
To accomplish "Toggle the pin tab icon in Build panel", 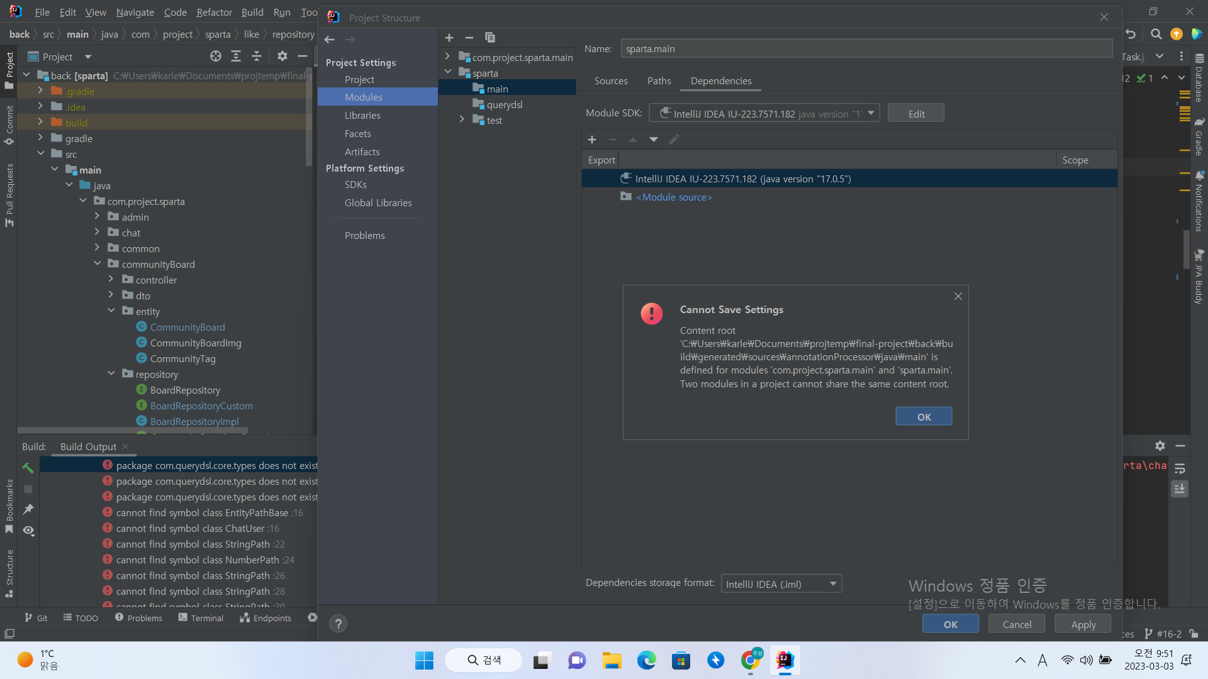I will pos(28,509).
